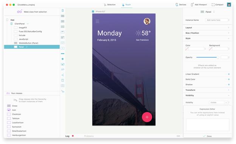Click the Make class from selection infinity icon

click(x=20, y=11)
